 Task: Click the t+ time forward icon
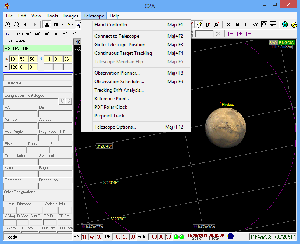[x=239, y=34]
